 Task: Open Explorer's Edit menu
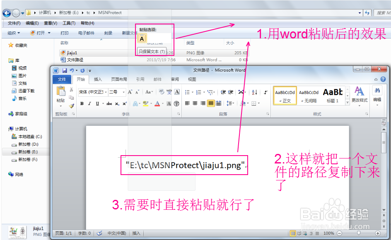coord(32,23)
